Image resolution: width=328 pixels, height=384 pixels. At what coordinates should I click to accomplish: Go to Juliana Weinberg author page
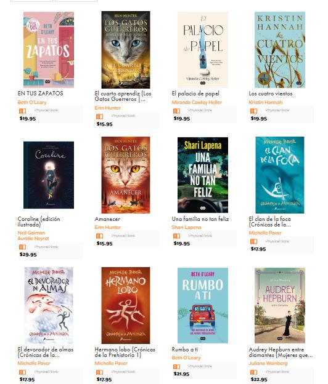pyautogui.click(x=268, y=363)
